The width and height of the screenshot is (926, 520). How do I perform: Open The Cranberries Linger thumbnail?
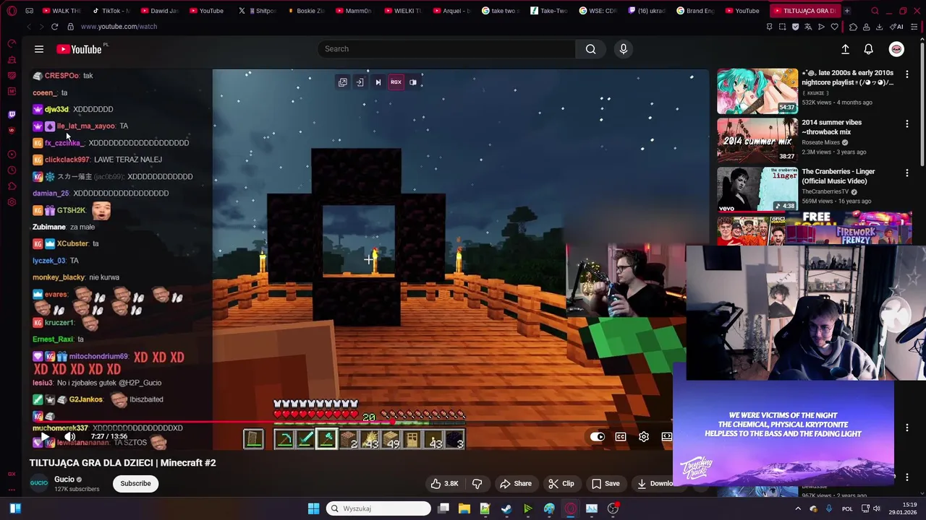(x=757, y=189)
